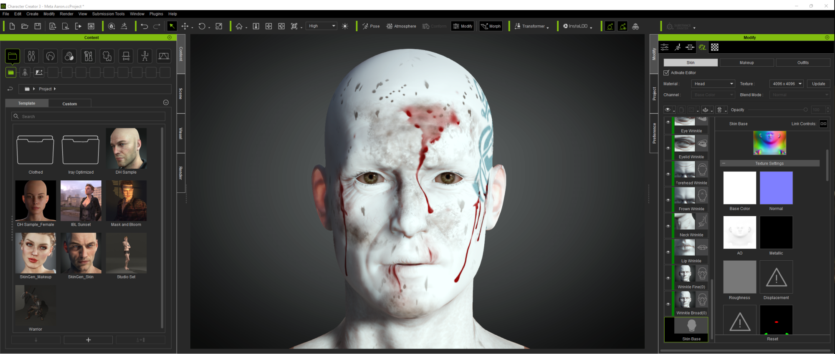Open the Actor content category
Screen dimensions: 835x354
tap(31, 56)
